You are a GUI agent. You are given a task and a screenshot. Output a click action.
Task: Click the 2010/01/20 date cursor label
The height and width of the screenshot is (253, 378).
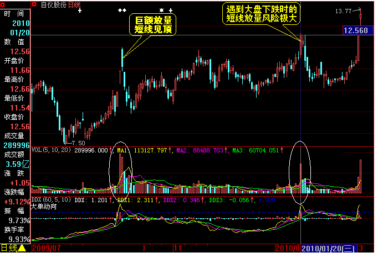329,248
